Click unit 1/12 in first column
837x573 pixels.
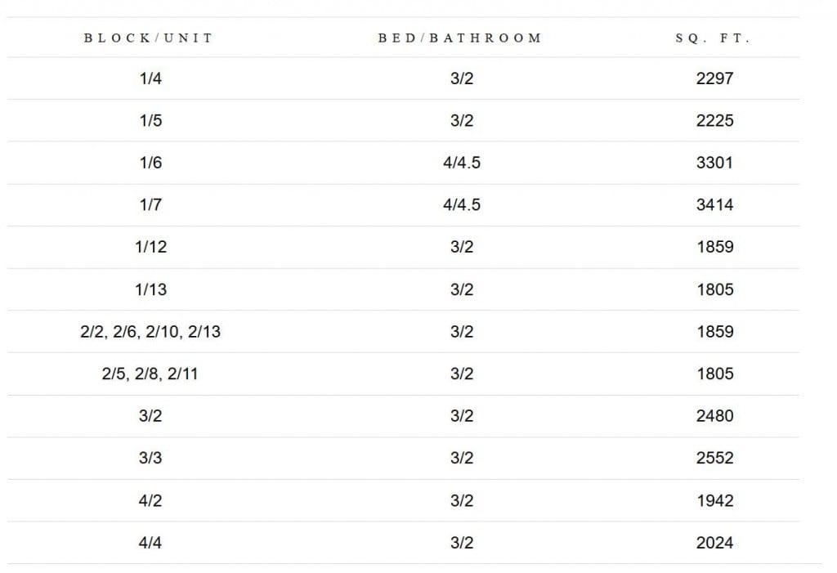click(150, 247)
